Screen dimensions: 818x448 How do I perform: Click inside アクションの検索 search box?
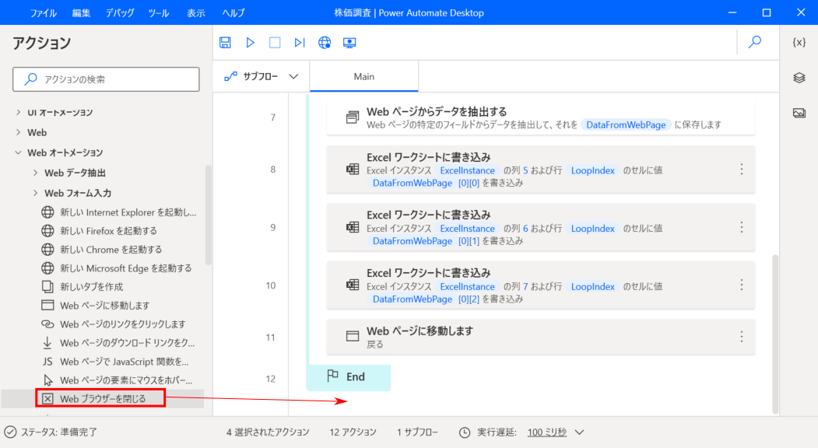point(106,79)
